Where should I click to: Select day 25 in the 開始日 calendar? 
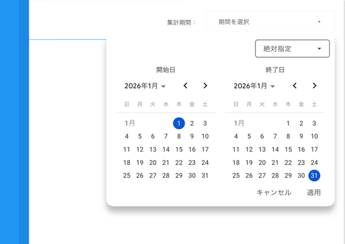127,175
